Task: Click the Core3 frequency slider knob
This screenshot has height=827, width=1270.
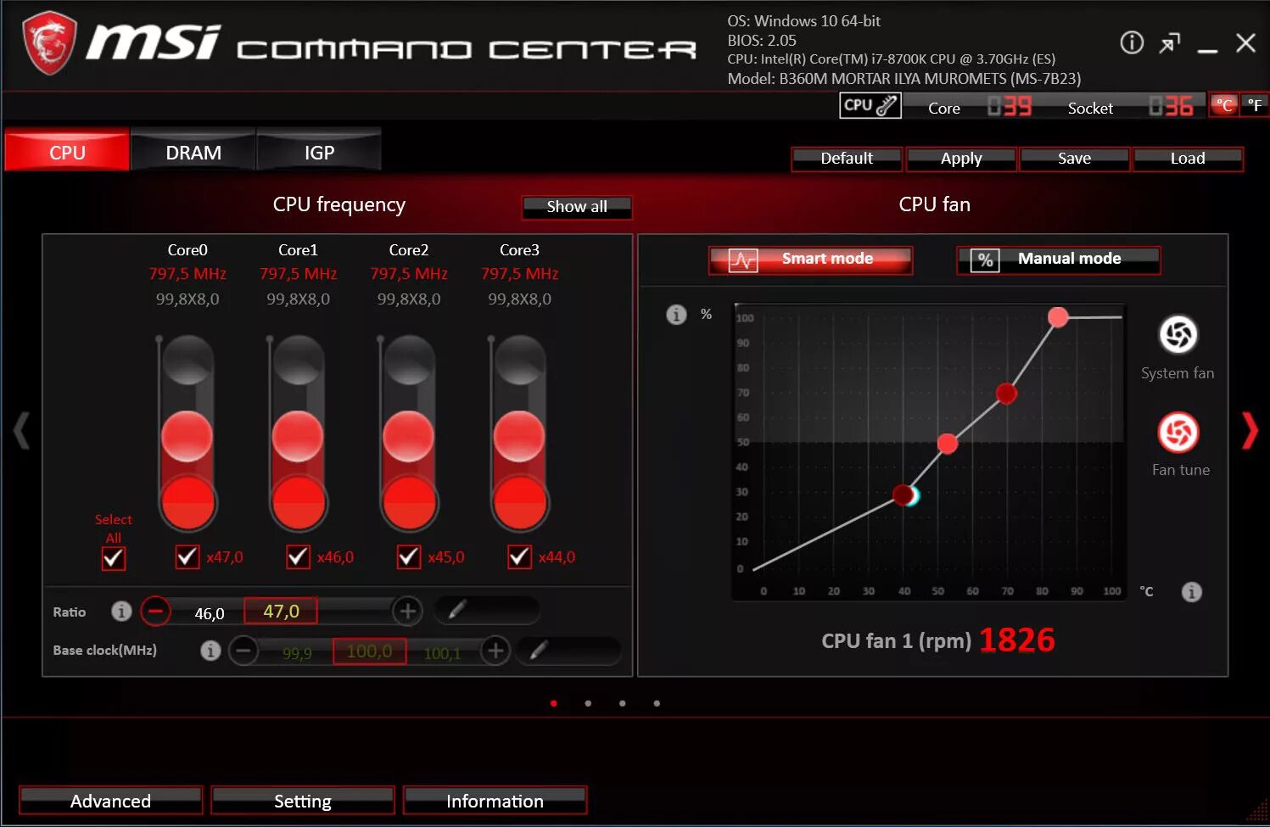Action: click(x=519, y=436)
